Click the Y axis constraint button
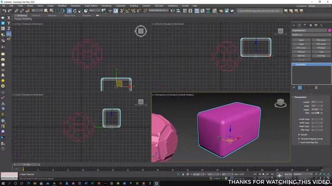The image size is (332, 186). 9,23
